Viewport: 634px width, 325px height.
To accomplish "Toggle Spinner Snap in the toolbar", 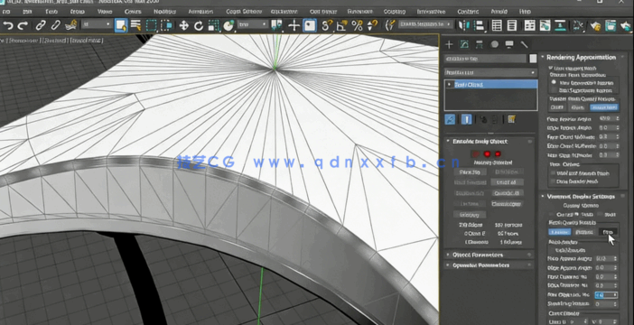I will point(371,25).
